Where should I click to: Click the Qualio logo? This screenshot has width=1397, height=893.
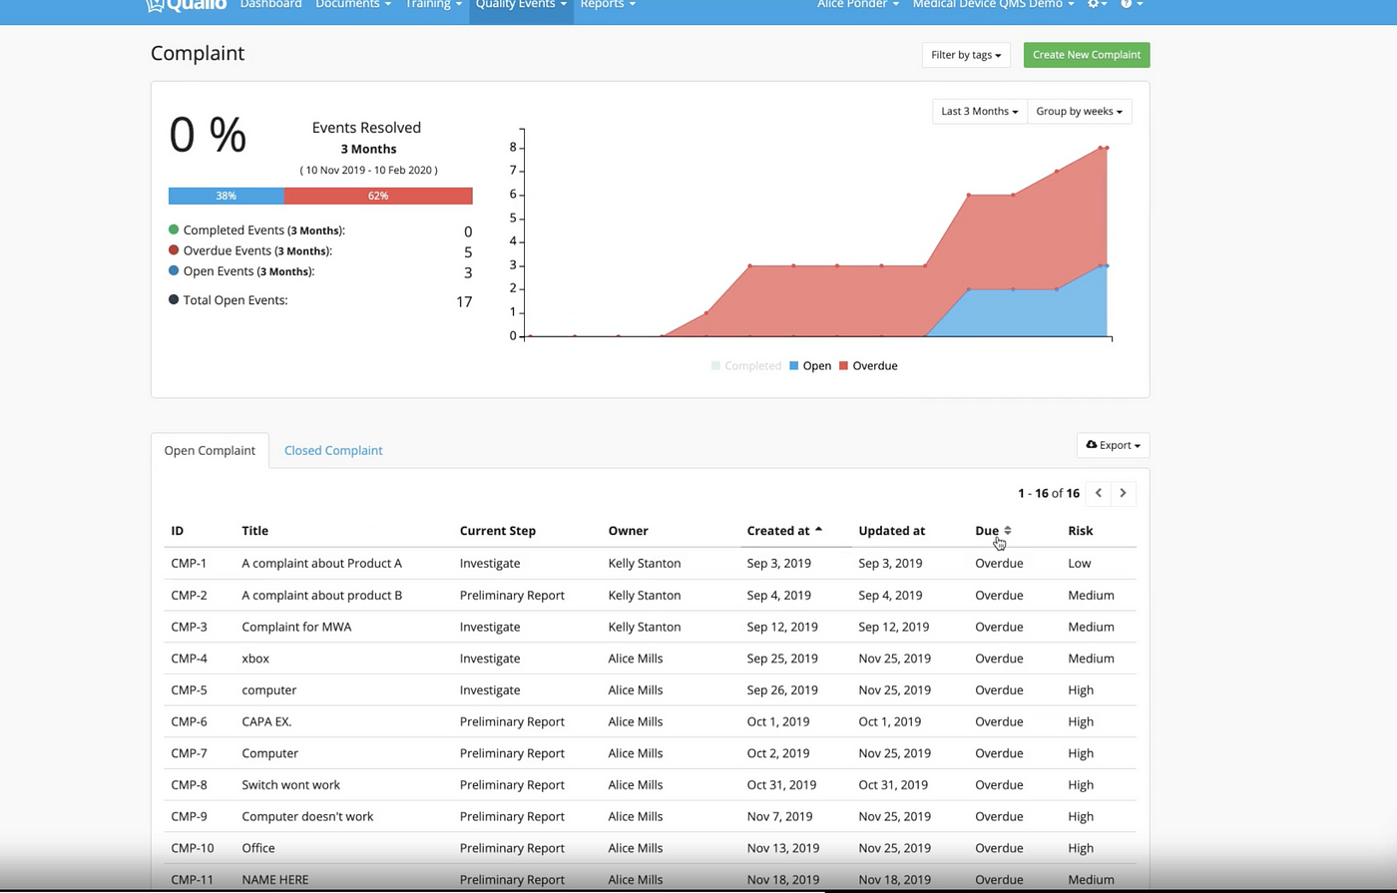187,5
